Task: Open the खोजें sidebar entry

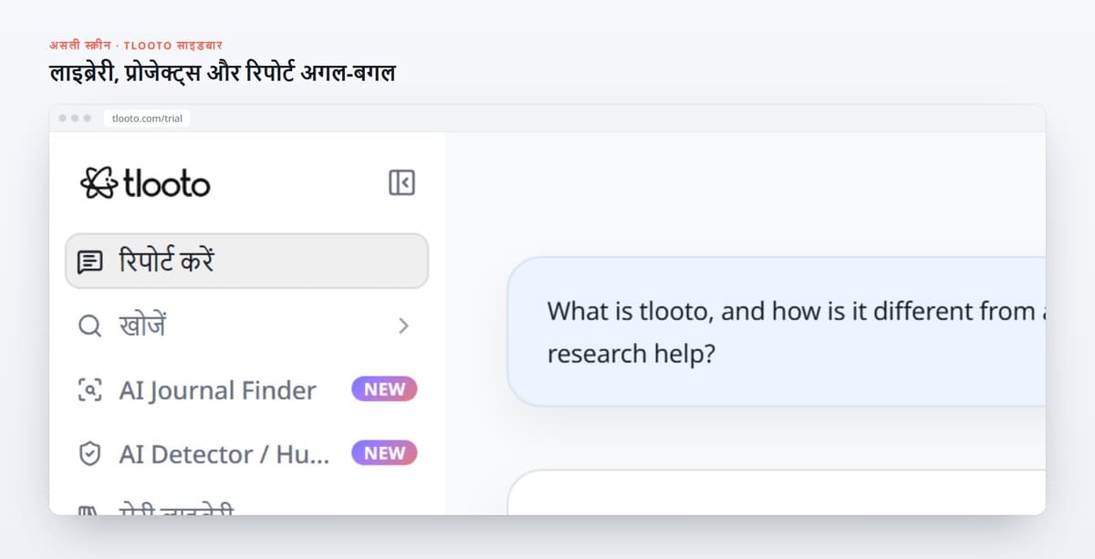Action: (x=246, y=326)
